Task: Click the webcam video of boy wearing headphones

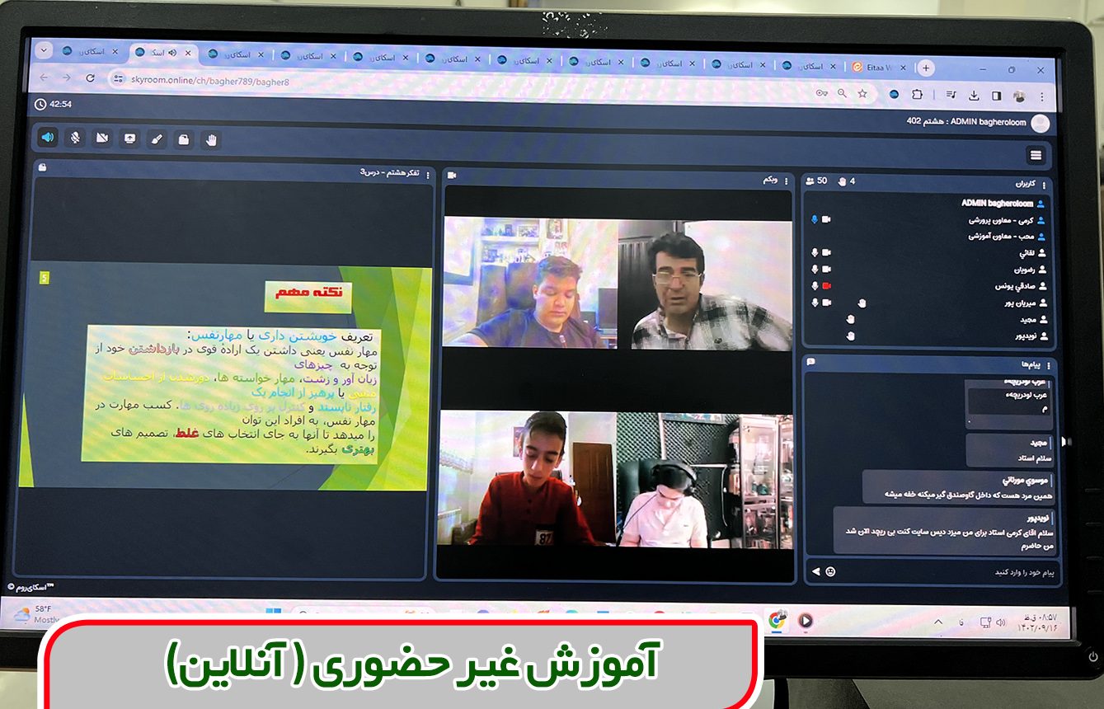Action: tap(705, 480)
